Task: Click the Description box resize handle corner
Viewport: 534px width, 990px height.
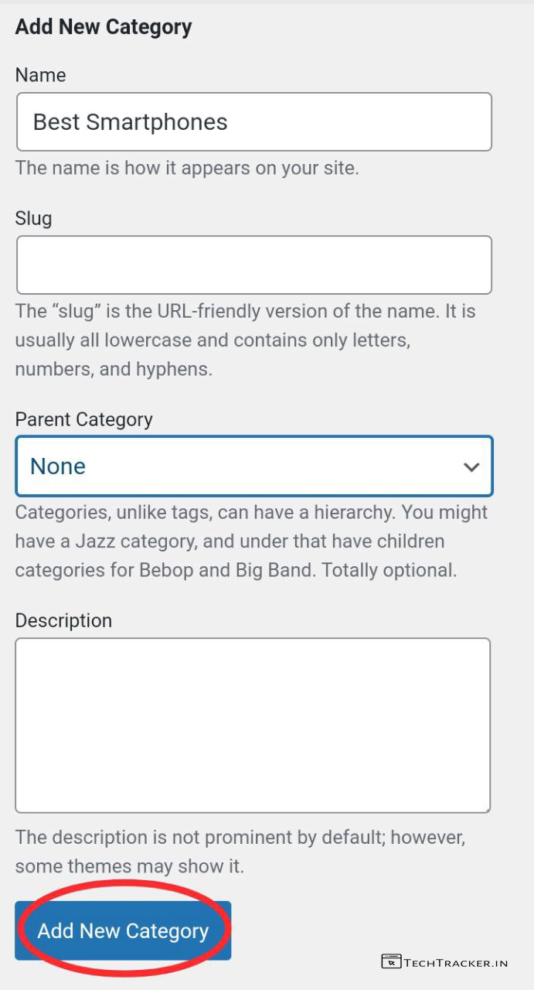Action: (486, 807)
